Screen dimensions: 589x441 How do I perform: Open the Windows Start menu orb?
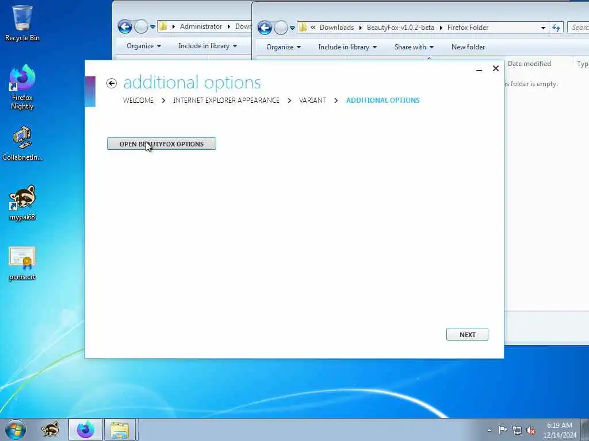click(x=16, y=430)
